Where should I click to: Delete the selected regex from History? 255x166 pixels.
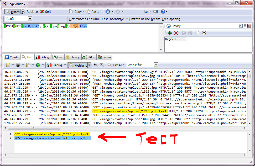176,33
